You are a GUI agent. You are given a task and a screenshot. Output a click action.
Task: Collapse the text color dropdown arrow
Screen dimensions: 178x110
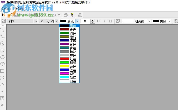[77, 21]
